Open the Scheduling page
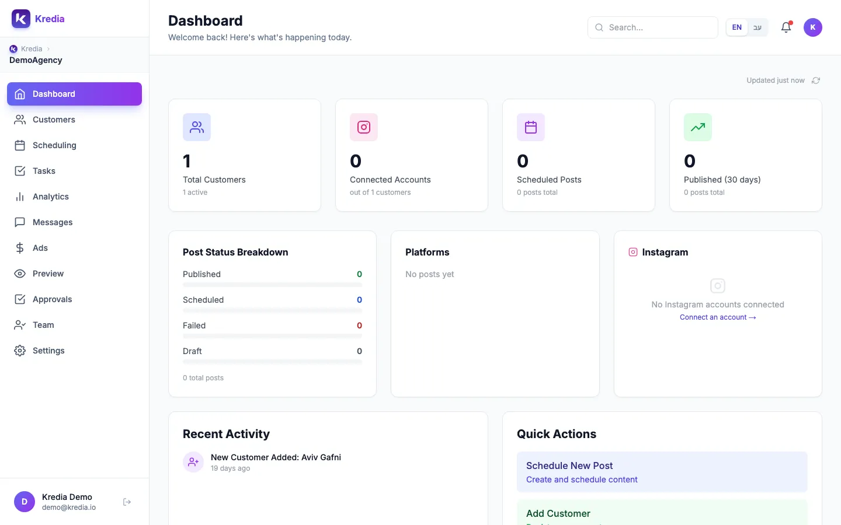This screenshot has height=525, width=841. tap(74, 145)
